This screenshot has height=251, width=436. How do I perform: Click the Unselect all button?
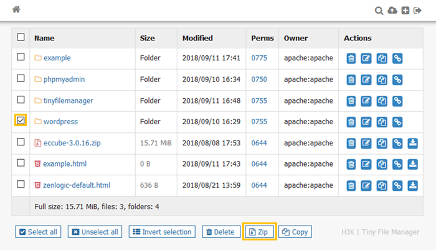tap(94, 232)
